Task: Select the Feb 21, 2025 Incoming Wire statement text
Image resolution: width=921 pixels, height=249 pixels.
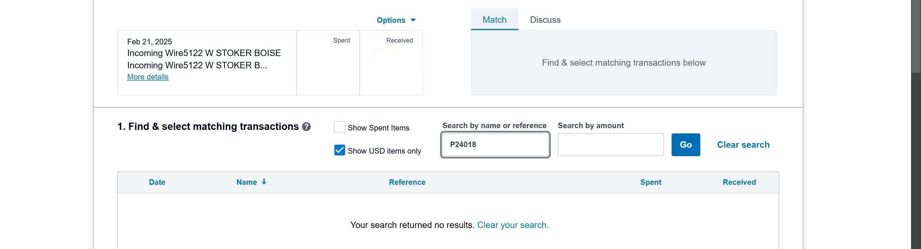Action: tap(204, 53)
